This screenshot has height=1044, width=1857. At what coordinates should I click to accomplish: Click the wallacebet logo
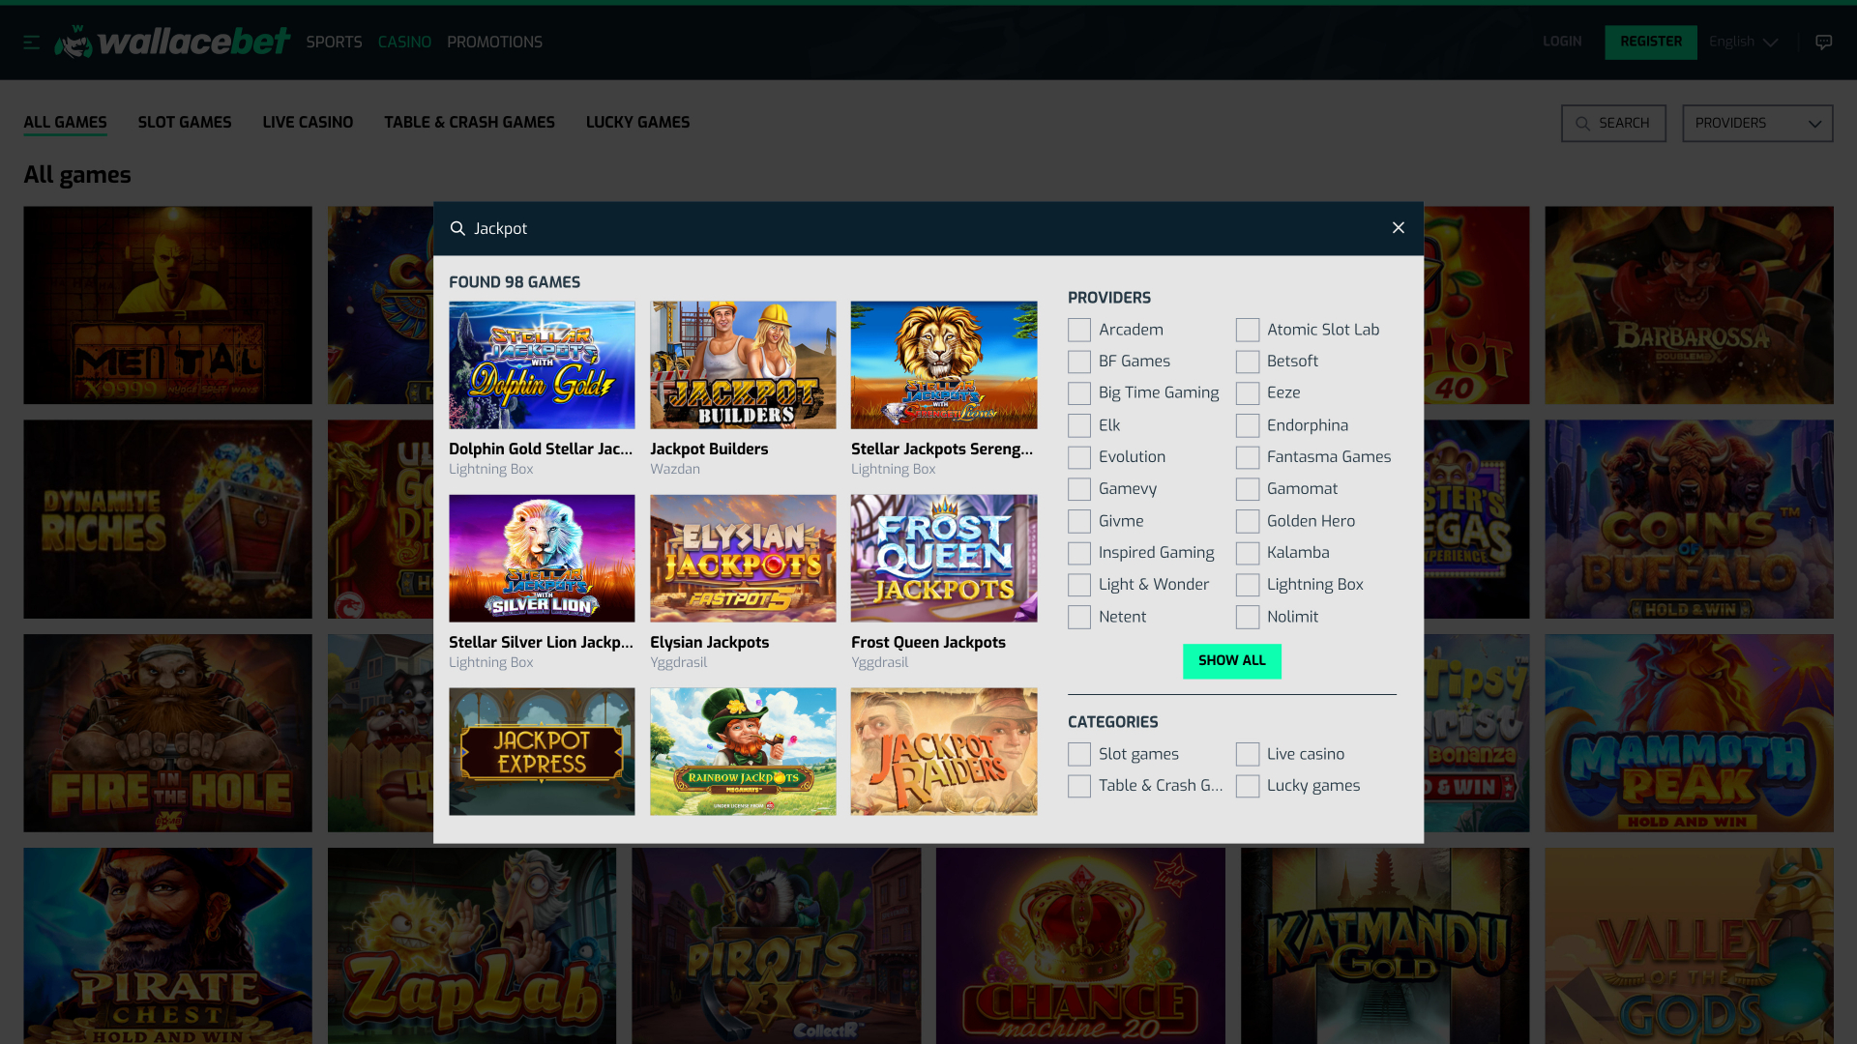(172, 42)
